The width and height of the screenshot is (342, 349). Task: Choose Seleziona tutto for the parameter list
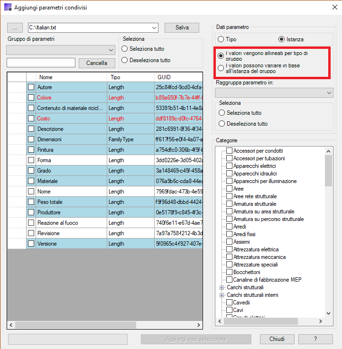pyautogui.click(x=124, y=49)
